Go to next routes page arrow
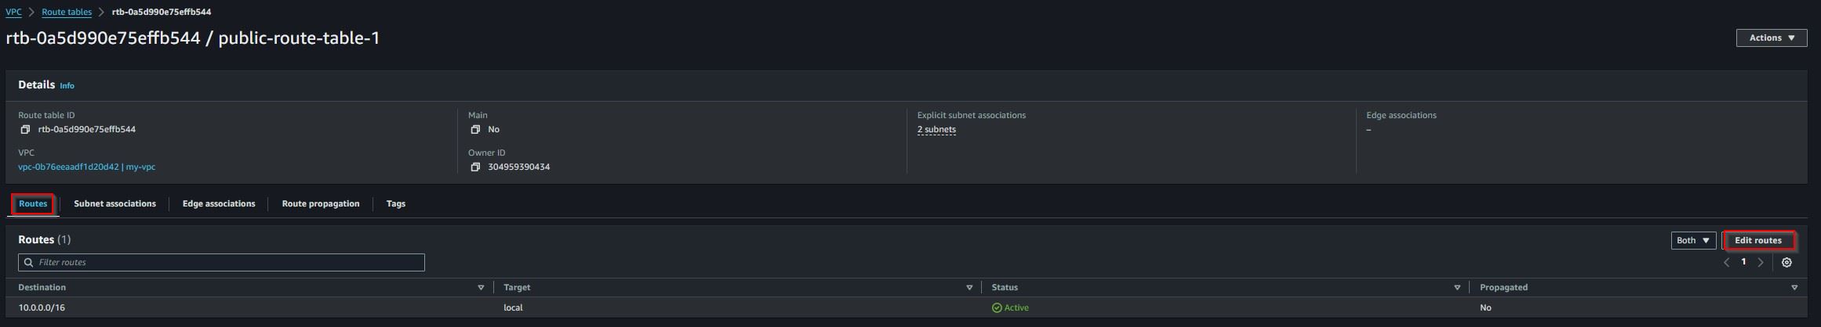1821x327 pixels. pyautogui.click(x=1761, y=263)
